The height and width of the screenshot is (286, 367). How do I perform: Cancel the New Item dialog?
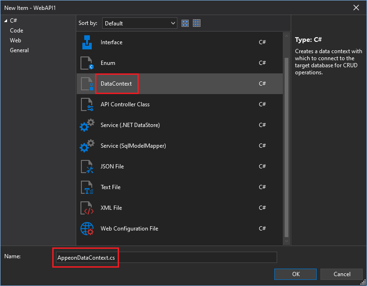pos(342,274)
